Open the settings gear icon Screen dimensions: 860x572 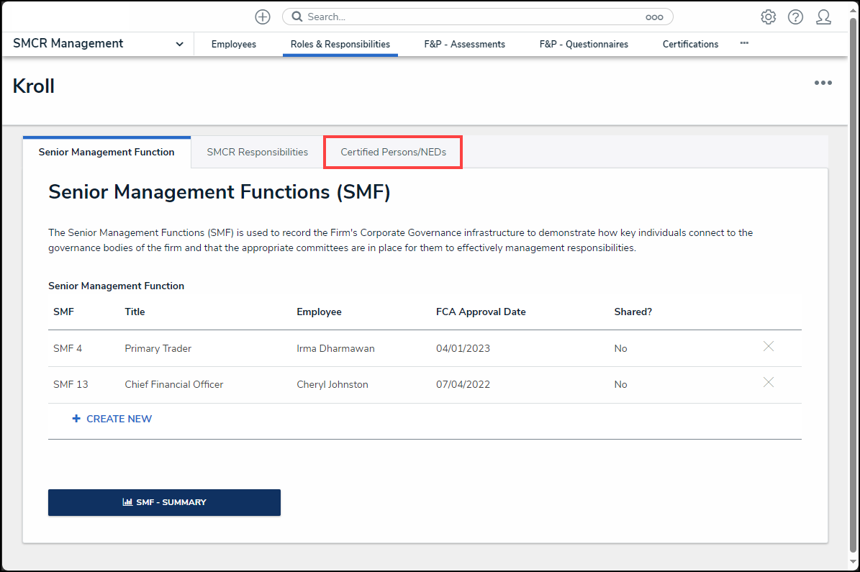(x=768, y=17)
